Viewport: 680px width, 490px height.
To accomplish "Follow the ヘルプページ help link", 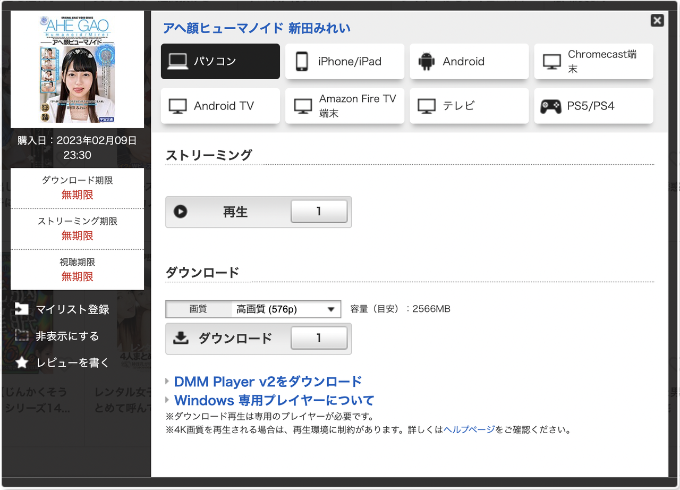I will [x=469, y=429].
